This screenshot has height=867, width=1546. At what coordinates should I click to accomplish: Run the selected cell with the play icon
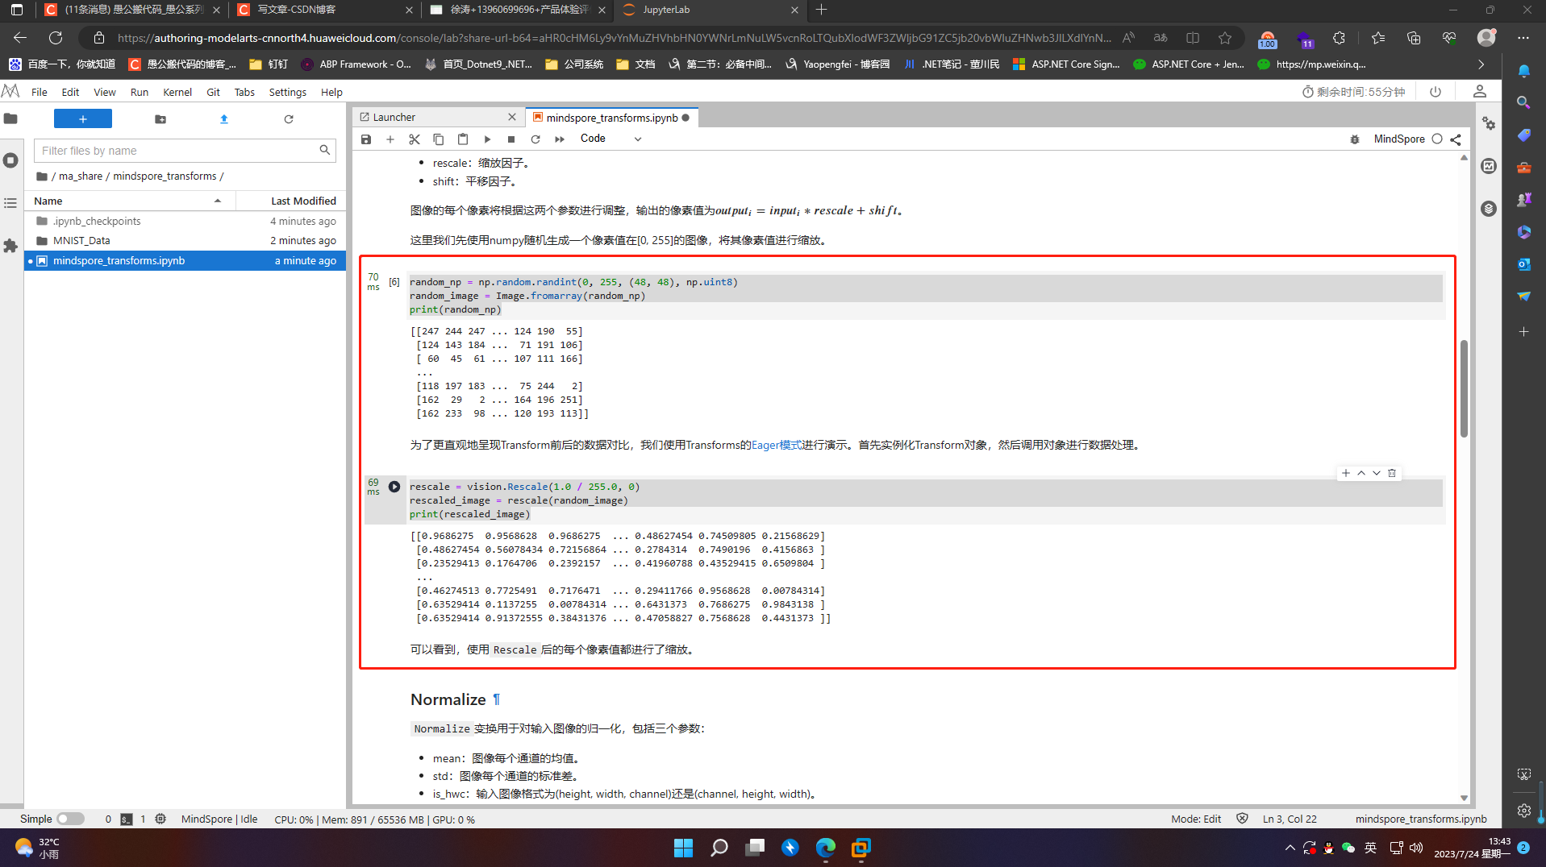coord(487,139)
